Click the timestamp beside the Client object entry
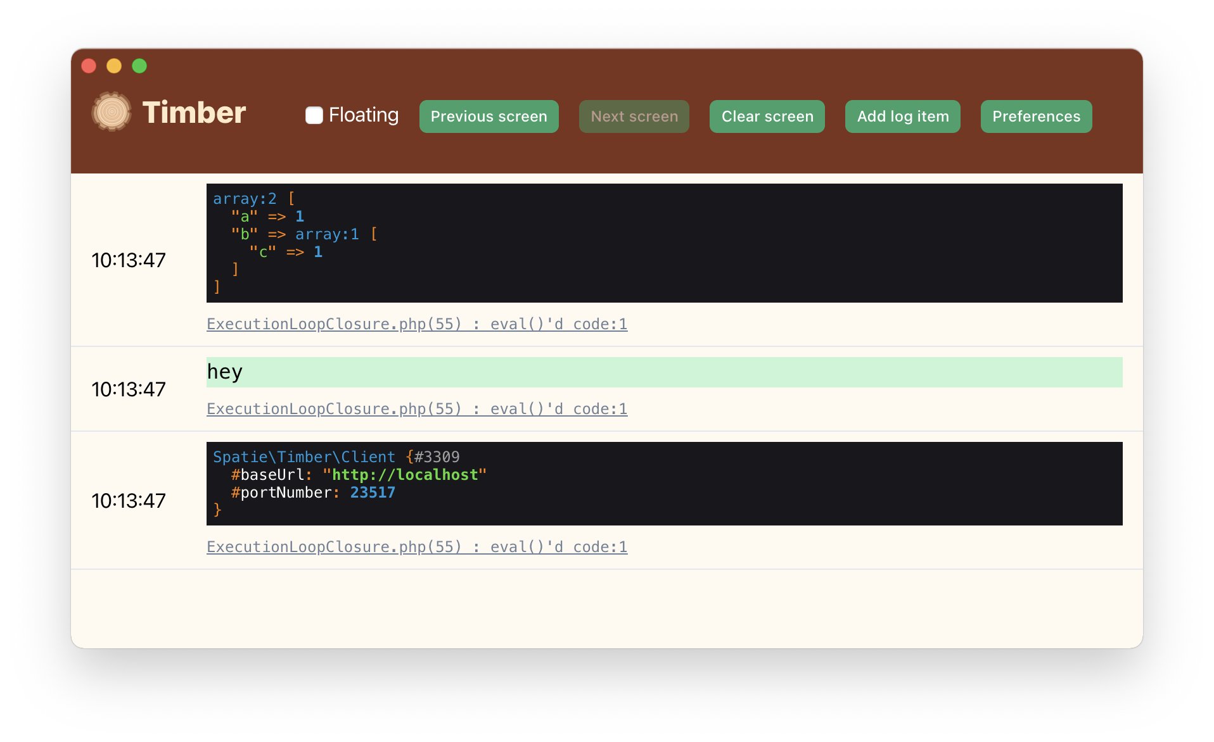 click(x=129, y=501)
